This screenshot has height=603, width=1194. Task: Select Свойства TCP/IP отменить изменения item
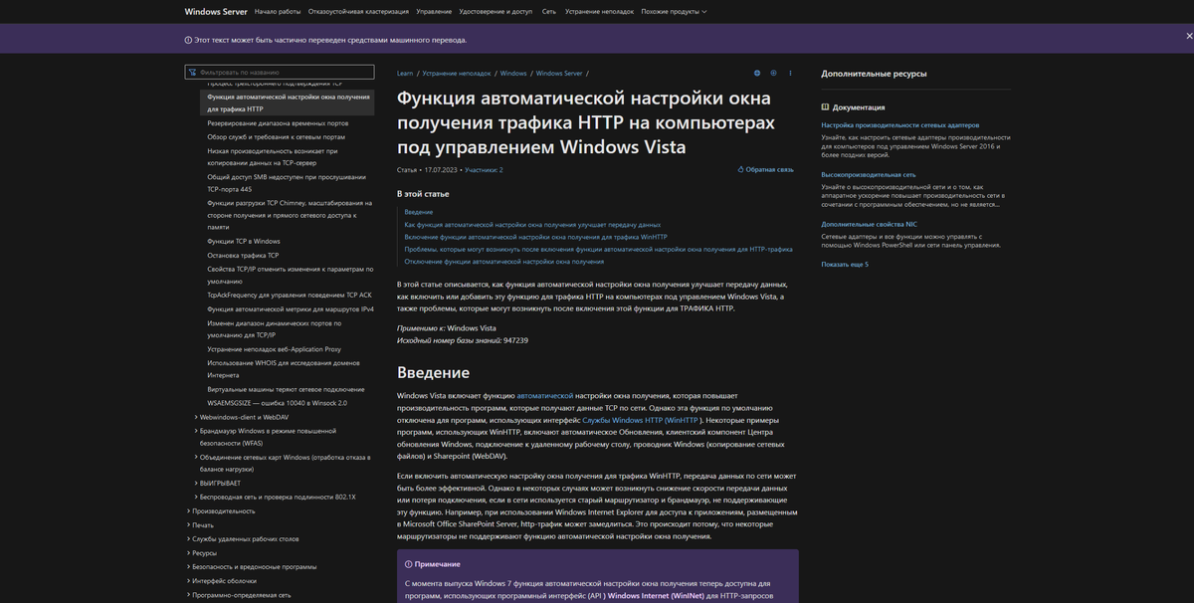(290, 275)
